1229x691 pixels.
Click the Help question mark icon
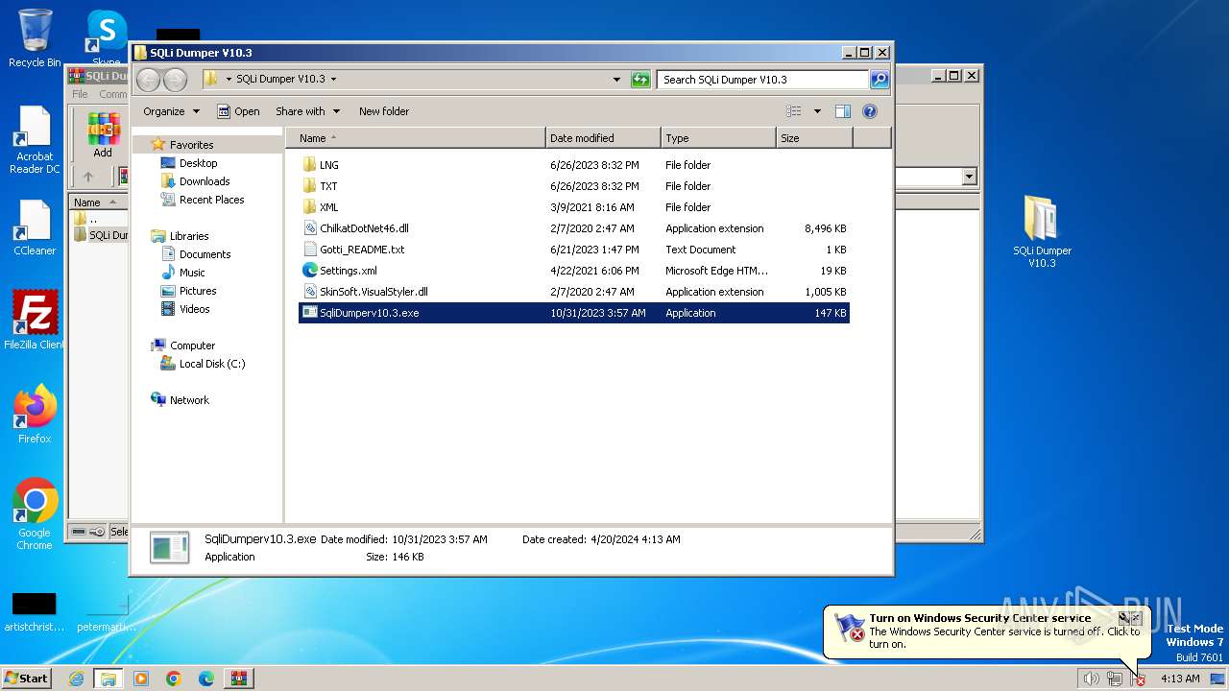click(870, 111)
